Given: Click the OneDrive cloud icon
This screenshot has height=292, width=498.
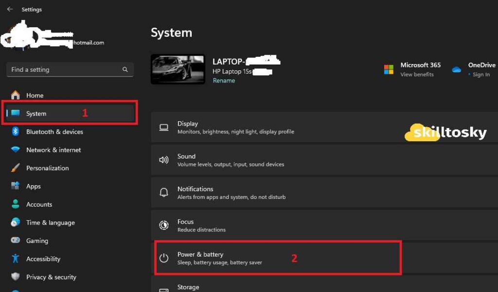Looking at the screenshot, I should (456, 69).
